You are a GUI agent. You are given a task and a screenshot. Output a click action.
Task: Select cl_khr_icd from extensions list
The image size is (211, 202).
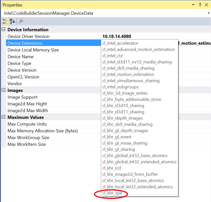112,168
